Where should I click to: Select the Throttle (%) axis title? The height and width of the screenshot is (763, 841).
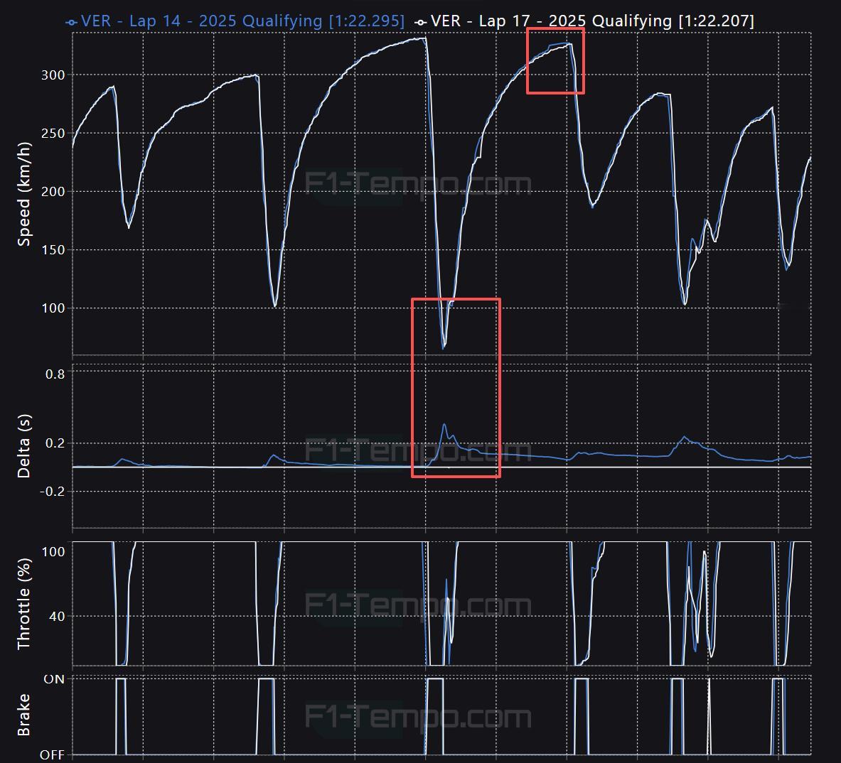(23, 604)
